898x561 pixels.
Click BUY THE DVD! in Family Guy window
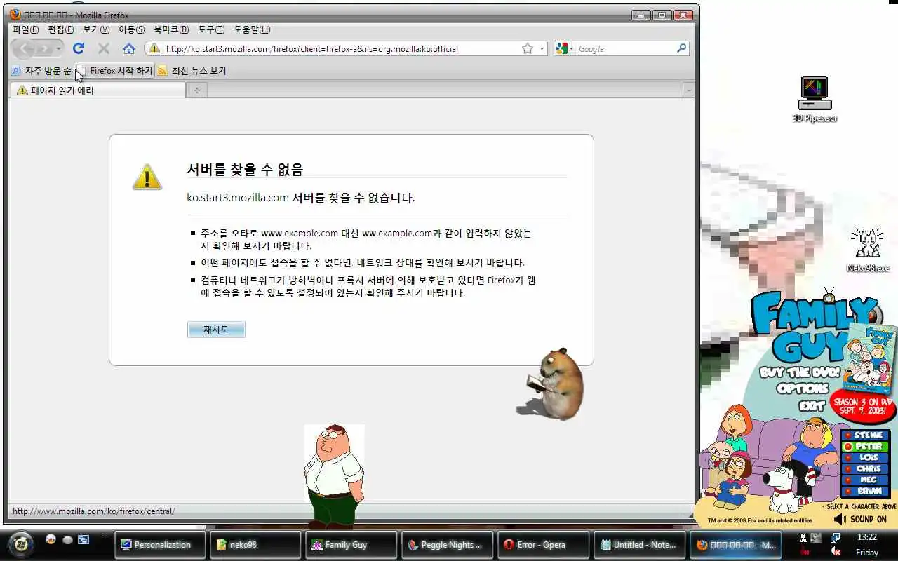pos(800,372)
